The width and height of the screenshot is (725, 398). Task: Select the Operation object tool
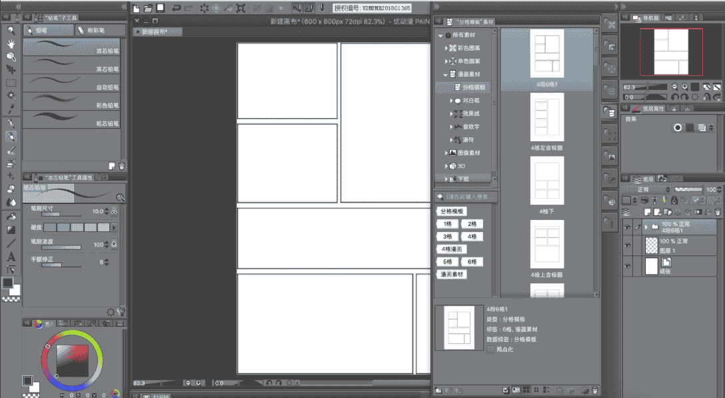[x=11, y=57]
